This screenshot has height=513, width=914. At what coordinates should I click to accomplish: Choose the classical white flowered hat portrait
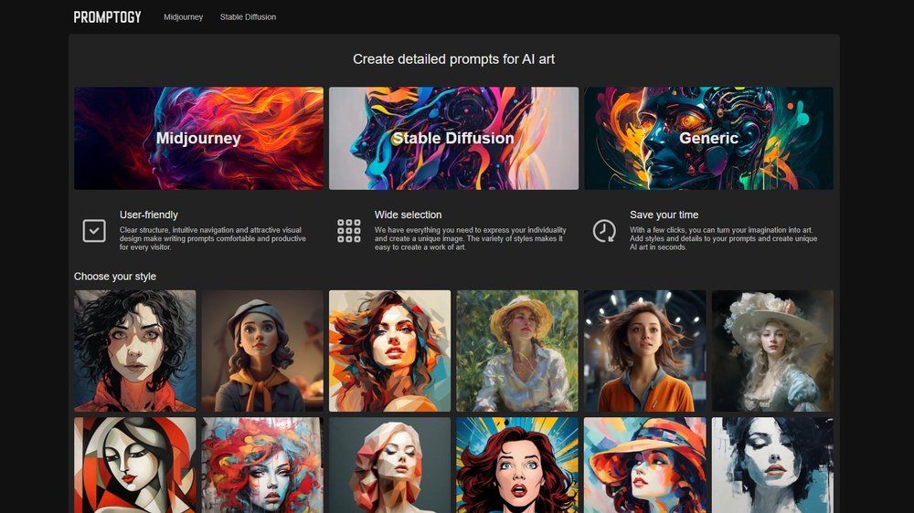tap(772, 351)
